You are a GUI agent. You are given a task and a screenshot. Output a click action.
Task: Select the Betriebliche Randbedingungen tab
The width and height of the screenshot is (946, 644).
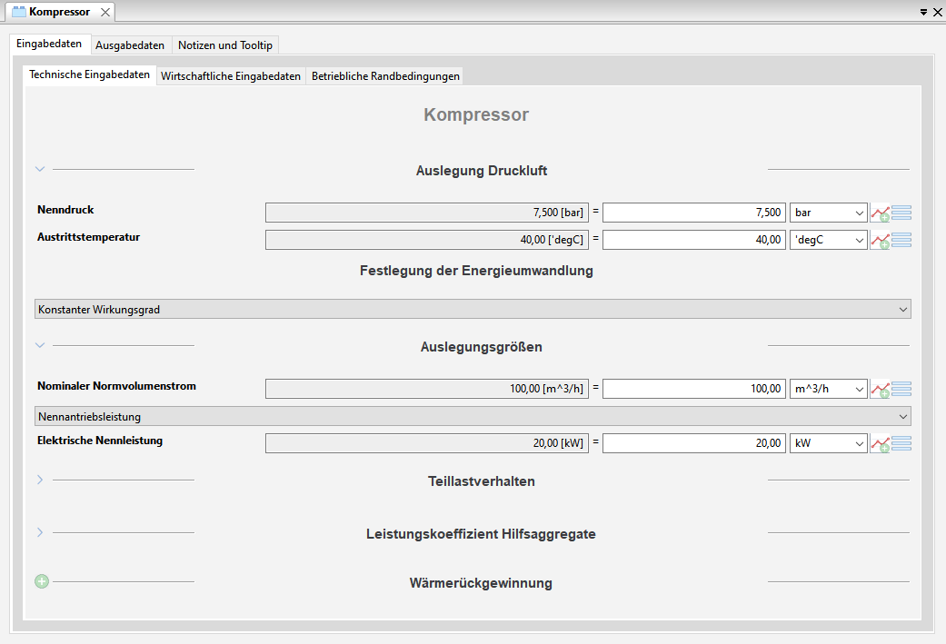click(385, 76)
